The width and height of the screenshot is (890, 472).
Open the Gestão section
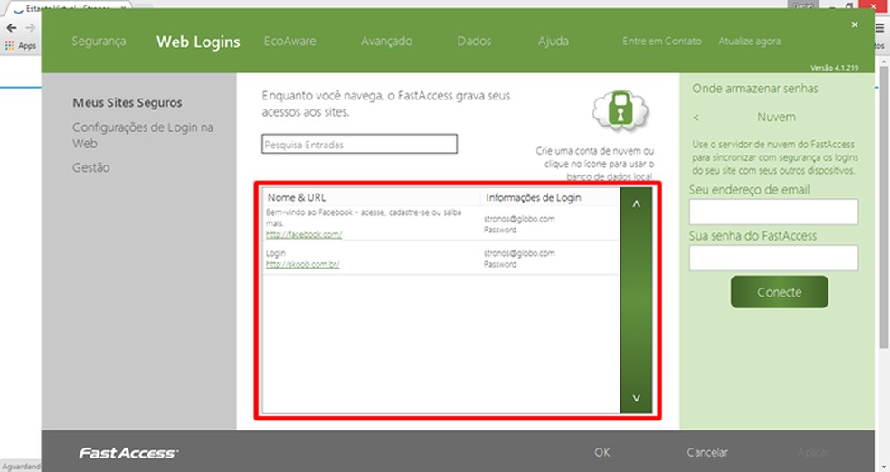[x=90, y=167]
